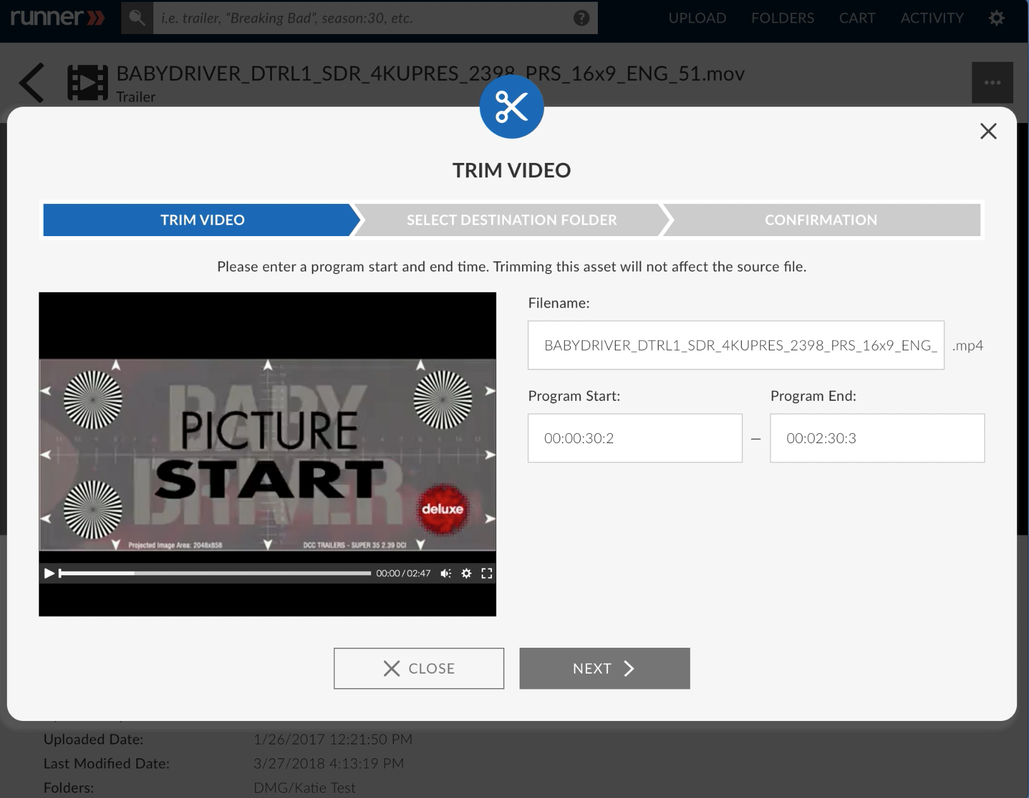The width and height of the screenshot is (1029, 798).
Task: Click the Program Start time field
Action: 635,438
